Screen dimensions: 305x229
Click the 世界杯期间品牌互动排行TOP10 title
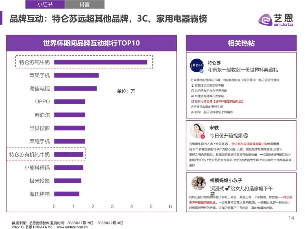(x=91, y=44)
